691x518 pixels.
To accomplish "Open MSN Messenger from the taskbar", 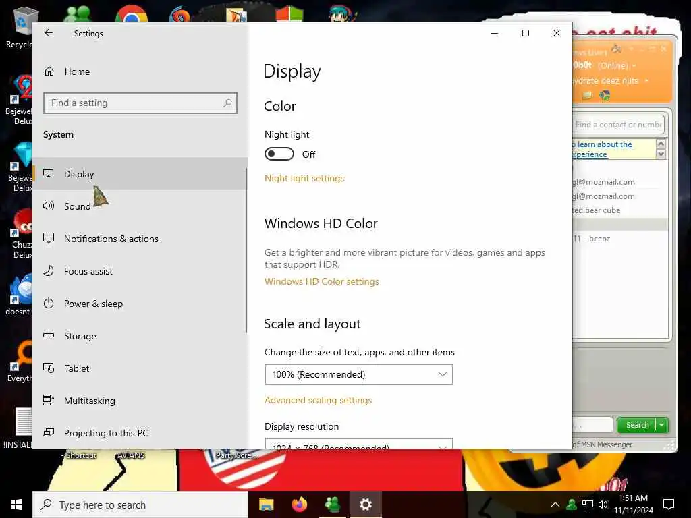I will pos(332,505).
